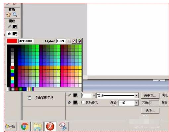Pick the white swatch in gray column

click(12, 64)
